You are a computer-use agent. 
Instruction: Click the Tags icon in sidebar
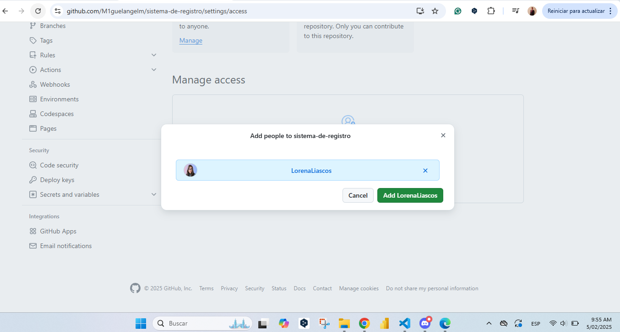[x=33, y=40]
